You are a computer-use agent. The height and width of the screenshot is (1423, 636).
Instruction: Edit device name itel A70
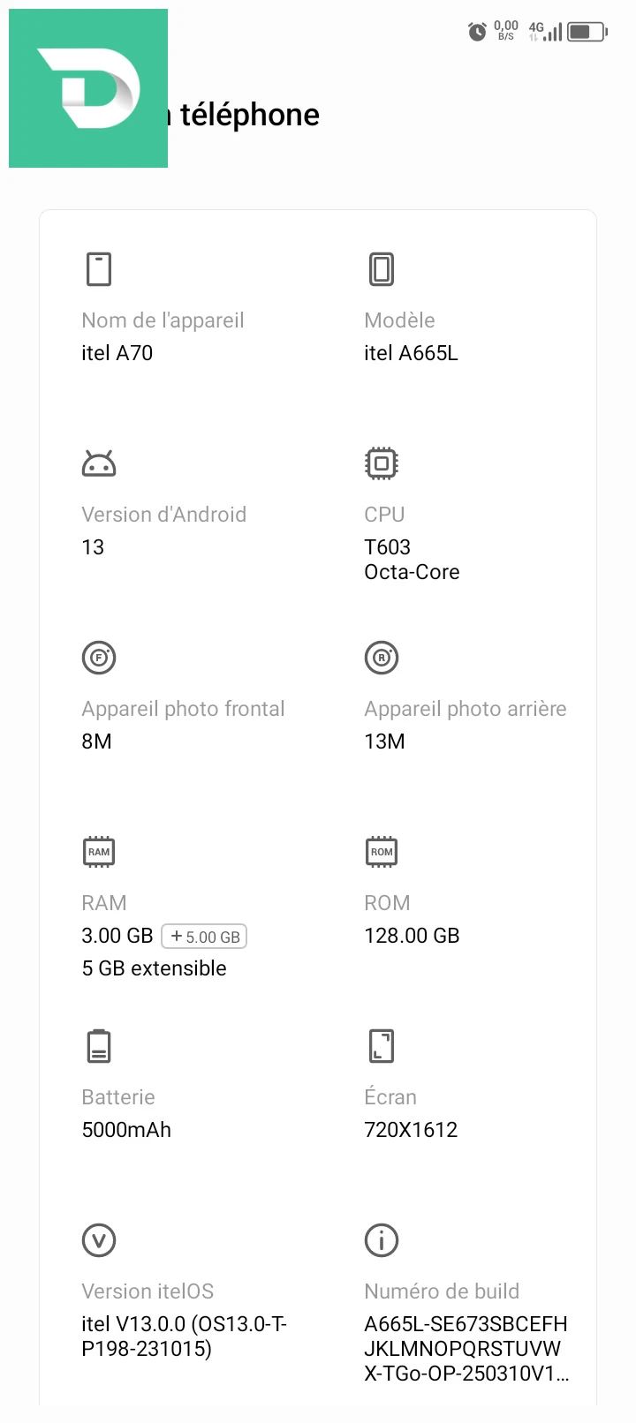click(117, 353)
